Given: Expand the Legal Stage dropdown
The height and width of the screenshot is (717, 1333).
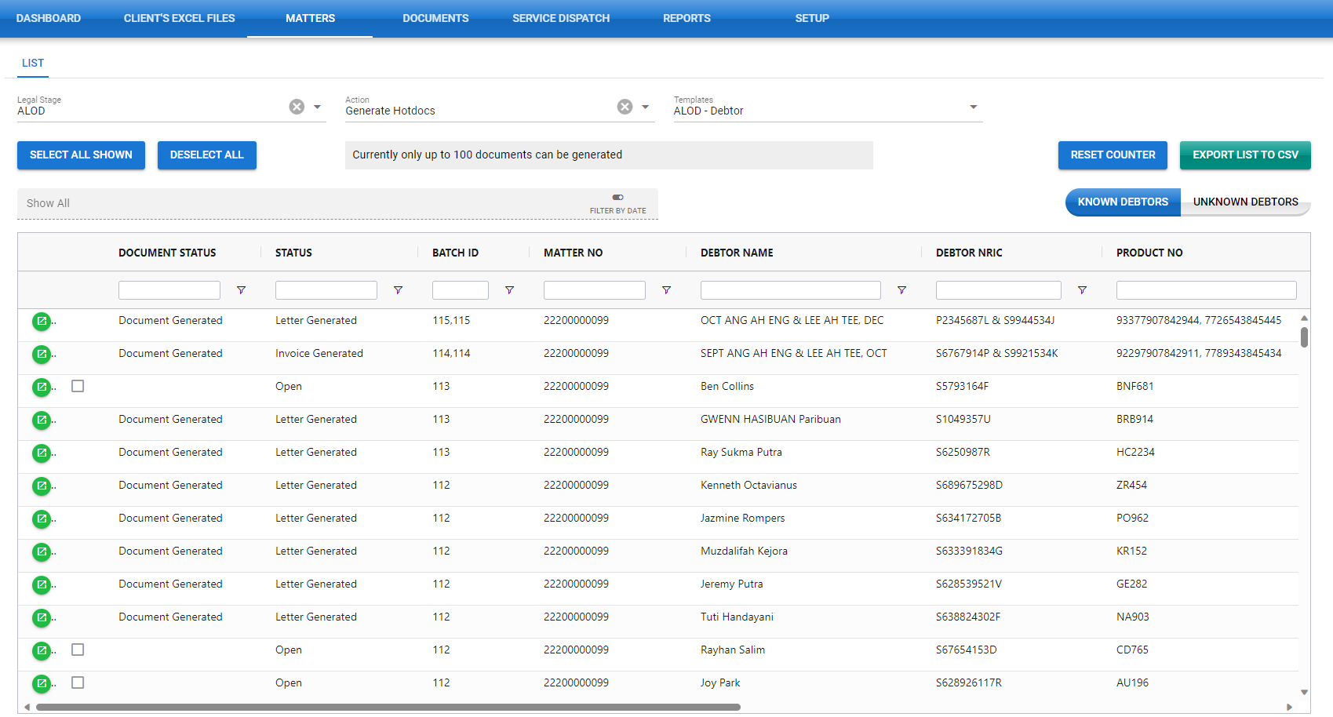Looking at the screenshot, I should point(318,107).
